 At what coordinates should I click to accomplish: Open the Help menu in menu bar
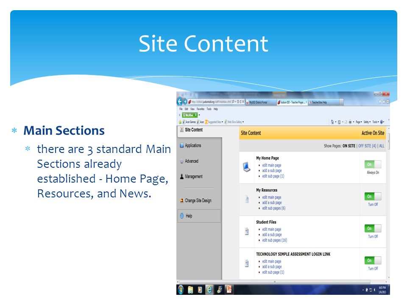(216, 109)
